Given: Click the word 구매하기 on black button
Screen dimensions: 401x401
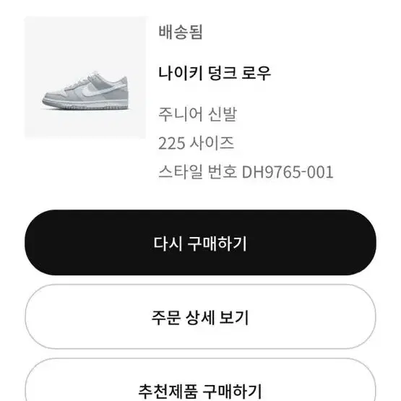Looking at the screenshot, I should 217,243.
